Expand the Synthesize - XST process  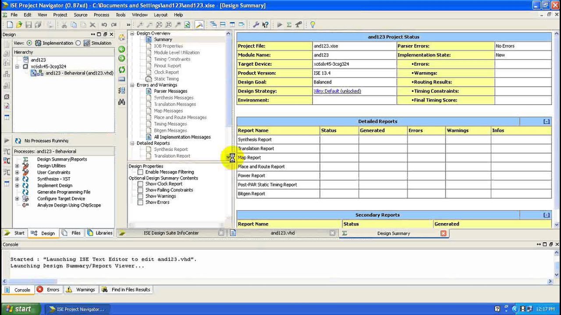17,179
